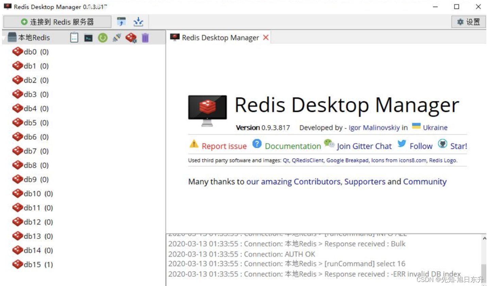Click the export connections download-arrows icon
489x286 pixels.
tap(138, 22)
